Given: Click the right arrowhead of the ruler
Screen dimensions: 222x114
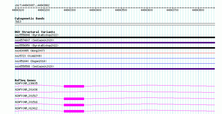Looking at the screenshot, I should click(x=214, y=8).
